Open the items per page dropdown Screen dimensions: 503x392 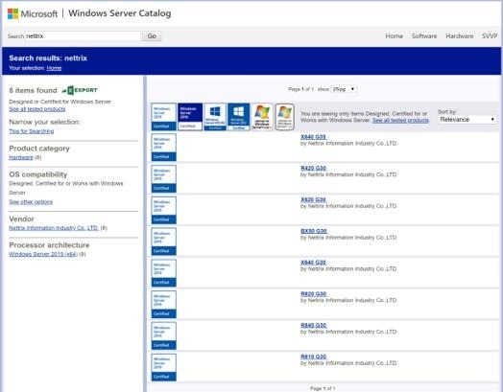click(x=344, y=89)
